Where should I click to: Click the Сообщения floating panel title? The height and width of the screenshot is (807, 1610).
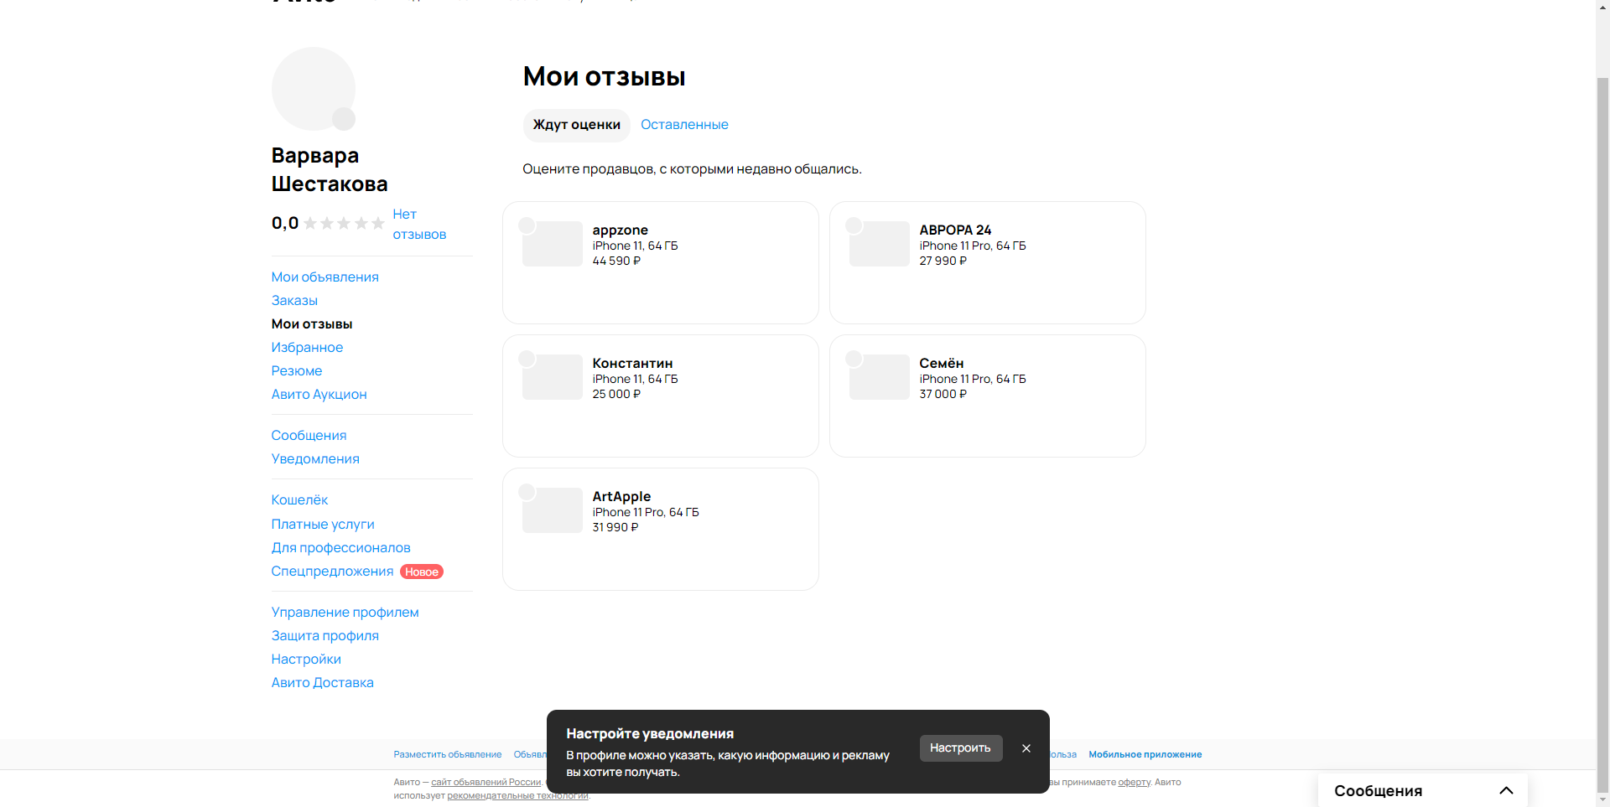[x=1378, y=791]
